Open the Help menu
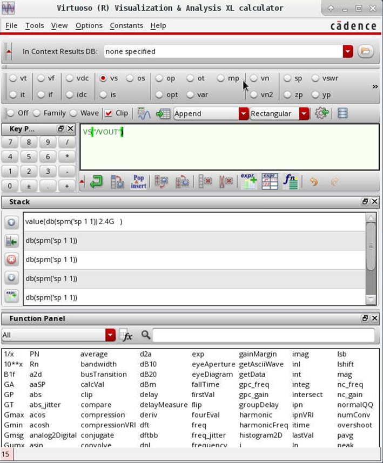383x463 pixels. [x=158, y=26]
